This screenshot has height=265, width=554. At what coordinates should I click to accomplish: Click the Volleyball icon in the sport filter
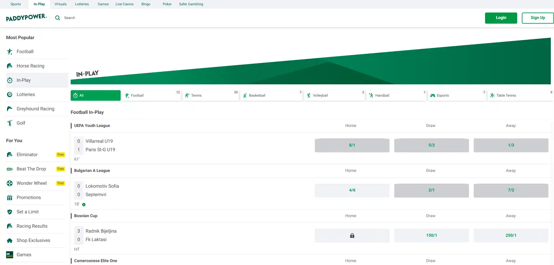[x=309, y=95]
